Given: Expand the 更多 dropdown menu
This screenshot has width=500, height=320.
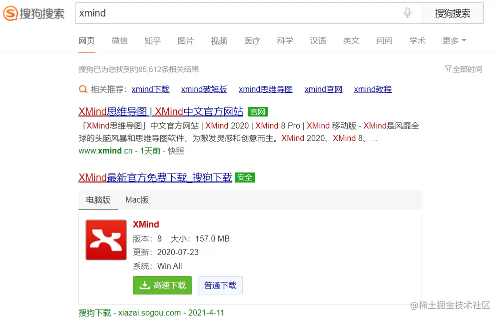Looking at the screenshot, I should (x=454, y=40).
